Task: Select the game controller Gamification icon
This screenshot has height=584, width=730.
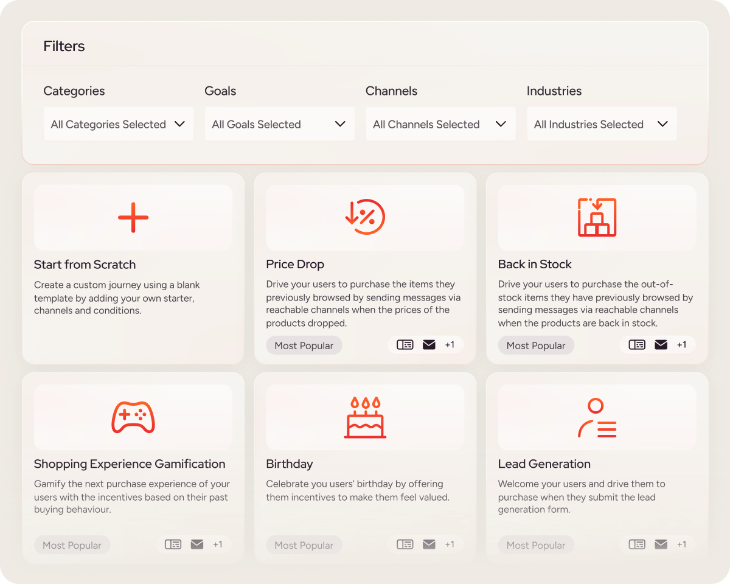Action: 133,417
